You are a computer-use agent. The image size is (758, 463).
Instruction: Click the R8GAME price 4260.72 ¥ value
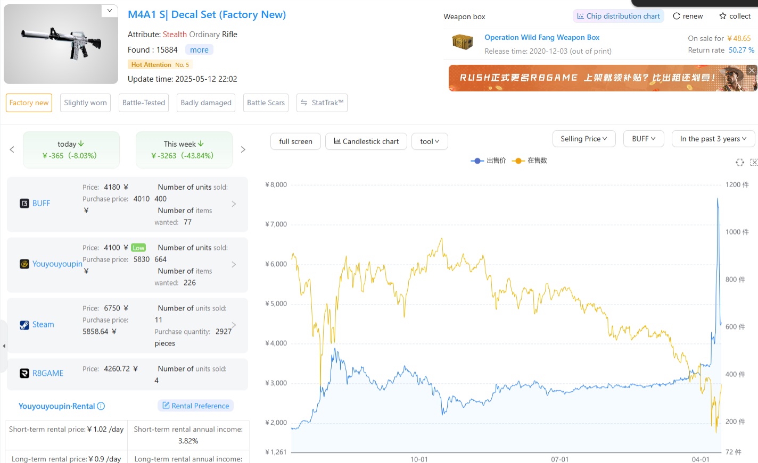pyautogui.click(x=121, y=369)
